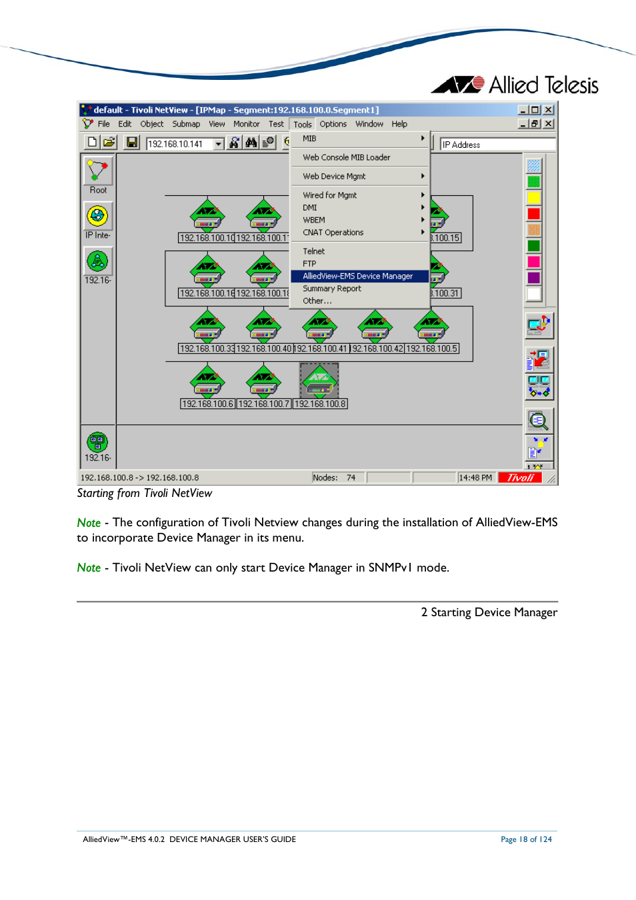Open the Monitor menu
636x900 pixels.
[x=246, y=124]
